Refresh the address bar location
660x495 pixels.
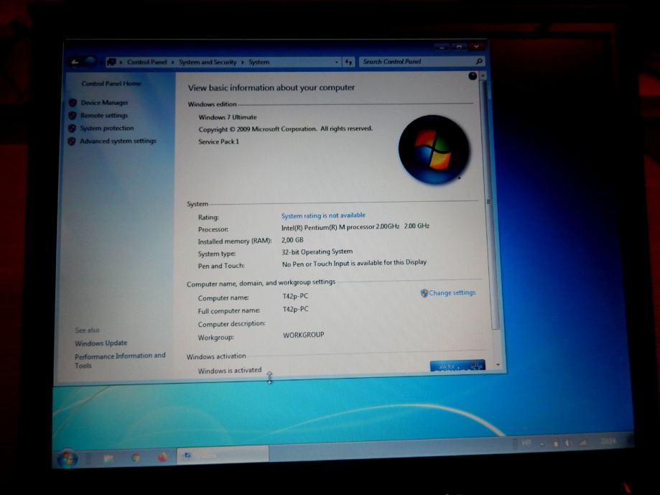click(x=348, y=62)
